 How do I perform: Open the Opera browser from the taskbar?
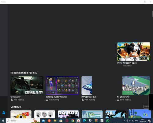point(67,121)
